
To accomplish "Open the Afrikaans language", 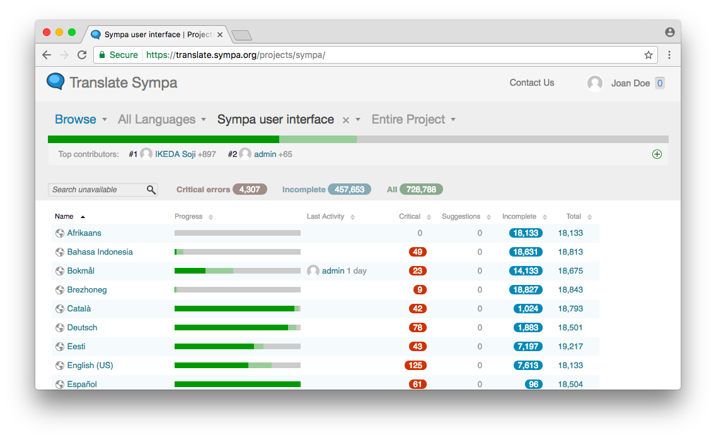I will (84, 233).
